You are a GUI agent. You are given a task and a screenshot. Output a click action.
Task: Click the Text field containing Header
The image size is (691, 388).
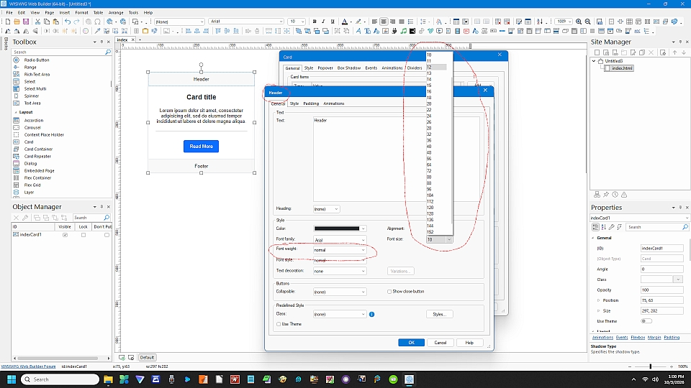397,159
